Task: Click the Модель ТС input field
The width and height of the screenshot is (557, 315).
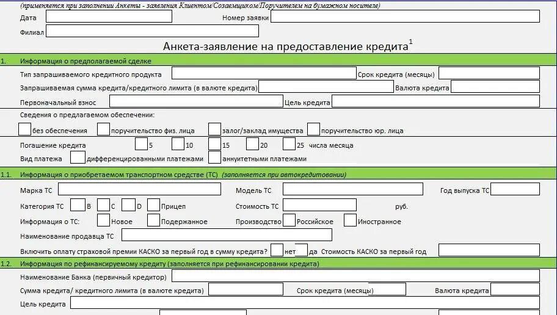Action: [353, 189]
